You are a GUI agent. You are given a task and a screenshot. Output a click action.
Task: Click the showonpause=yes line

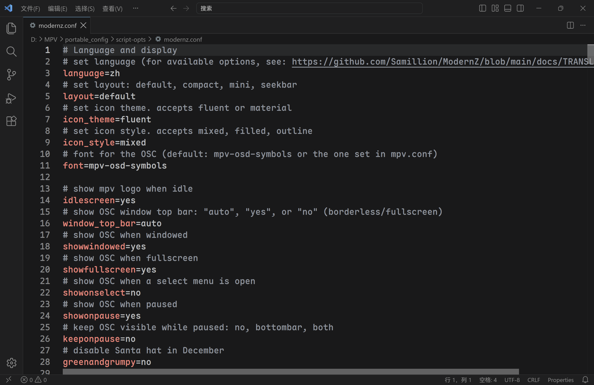(101, 316)
